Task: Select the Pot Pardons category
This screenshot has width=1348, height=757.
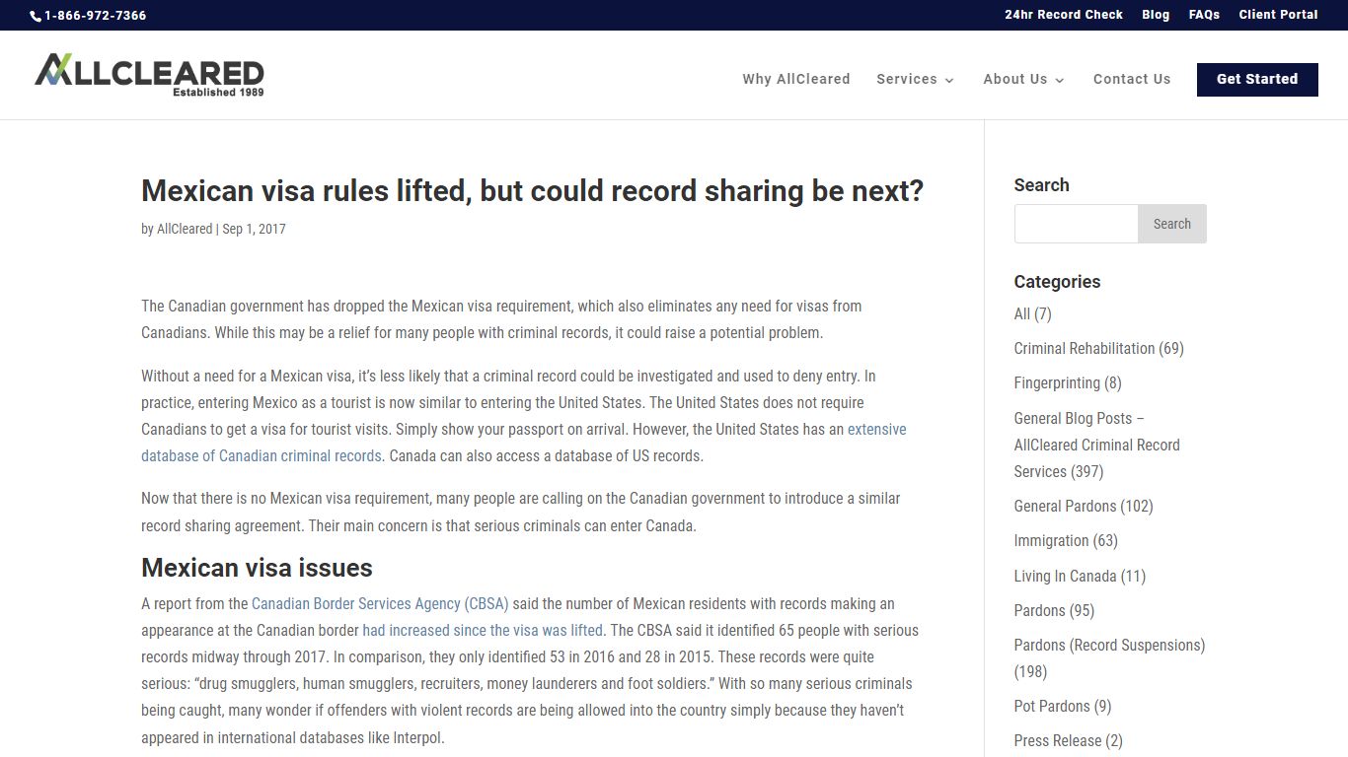Action: [x=1052, y=706]
